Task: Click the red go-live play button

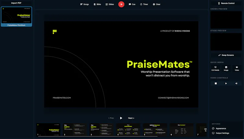Action: pos(121,4)
